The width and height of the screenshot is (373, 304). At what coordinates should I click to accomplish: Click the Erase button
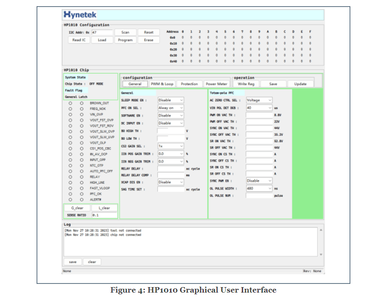tap(149, 40)
